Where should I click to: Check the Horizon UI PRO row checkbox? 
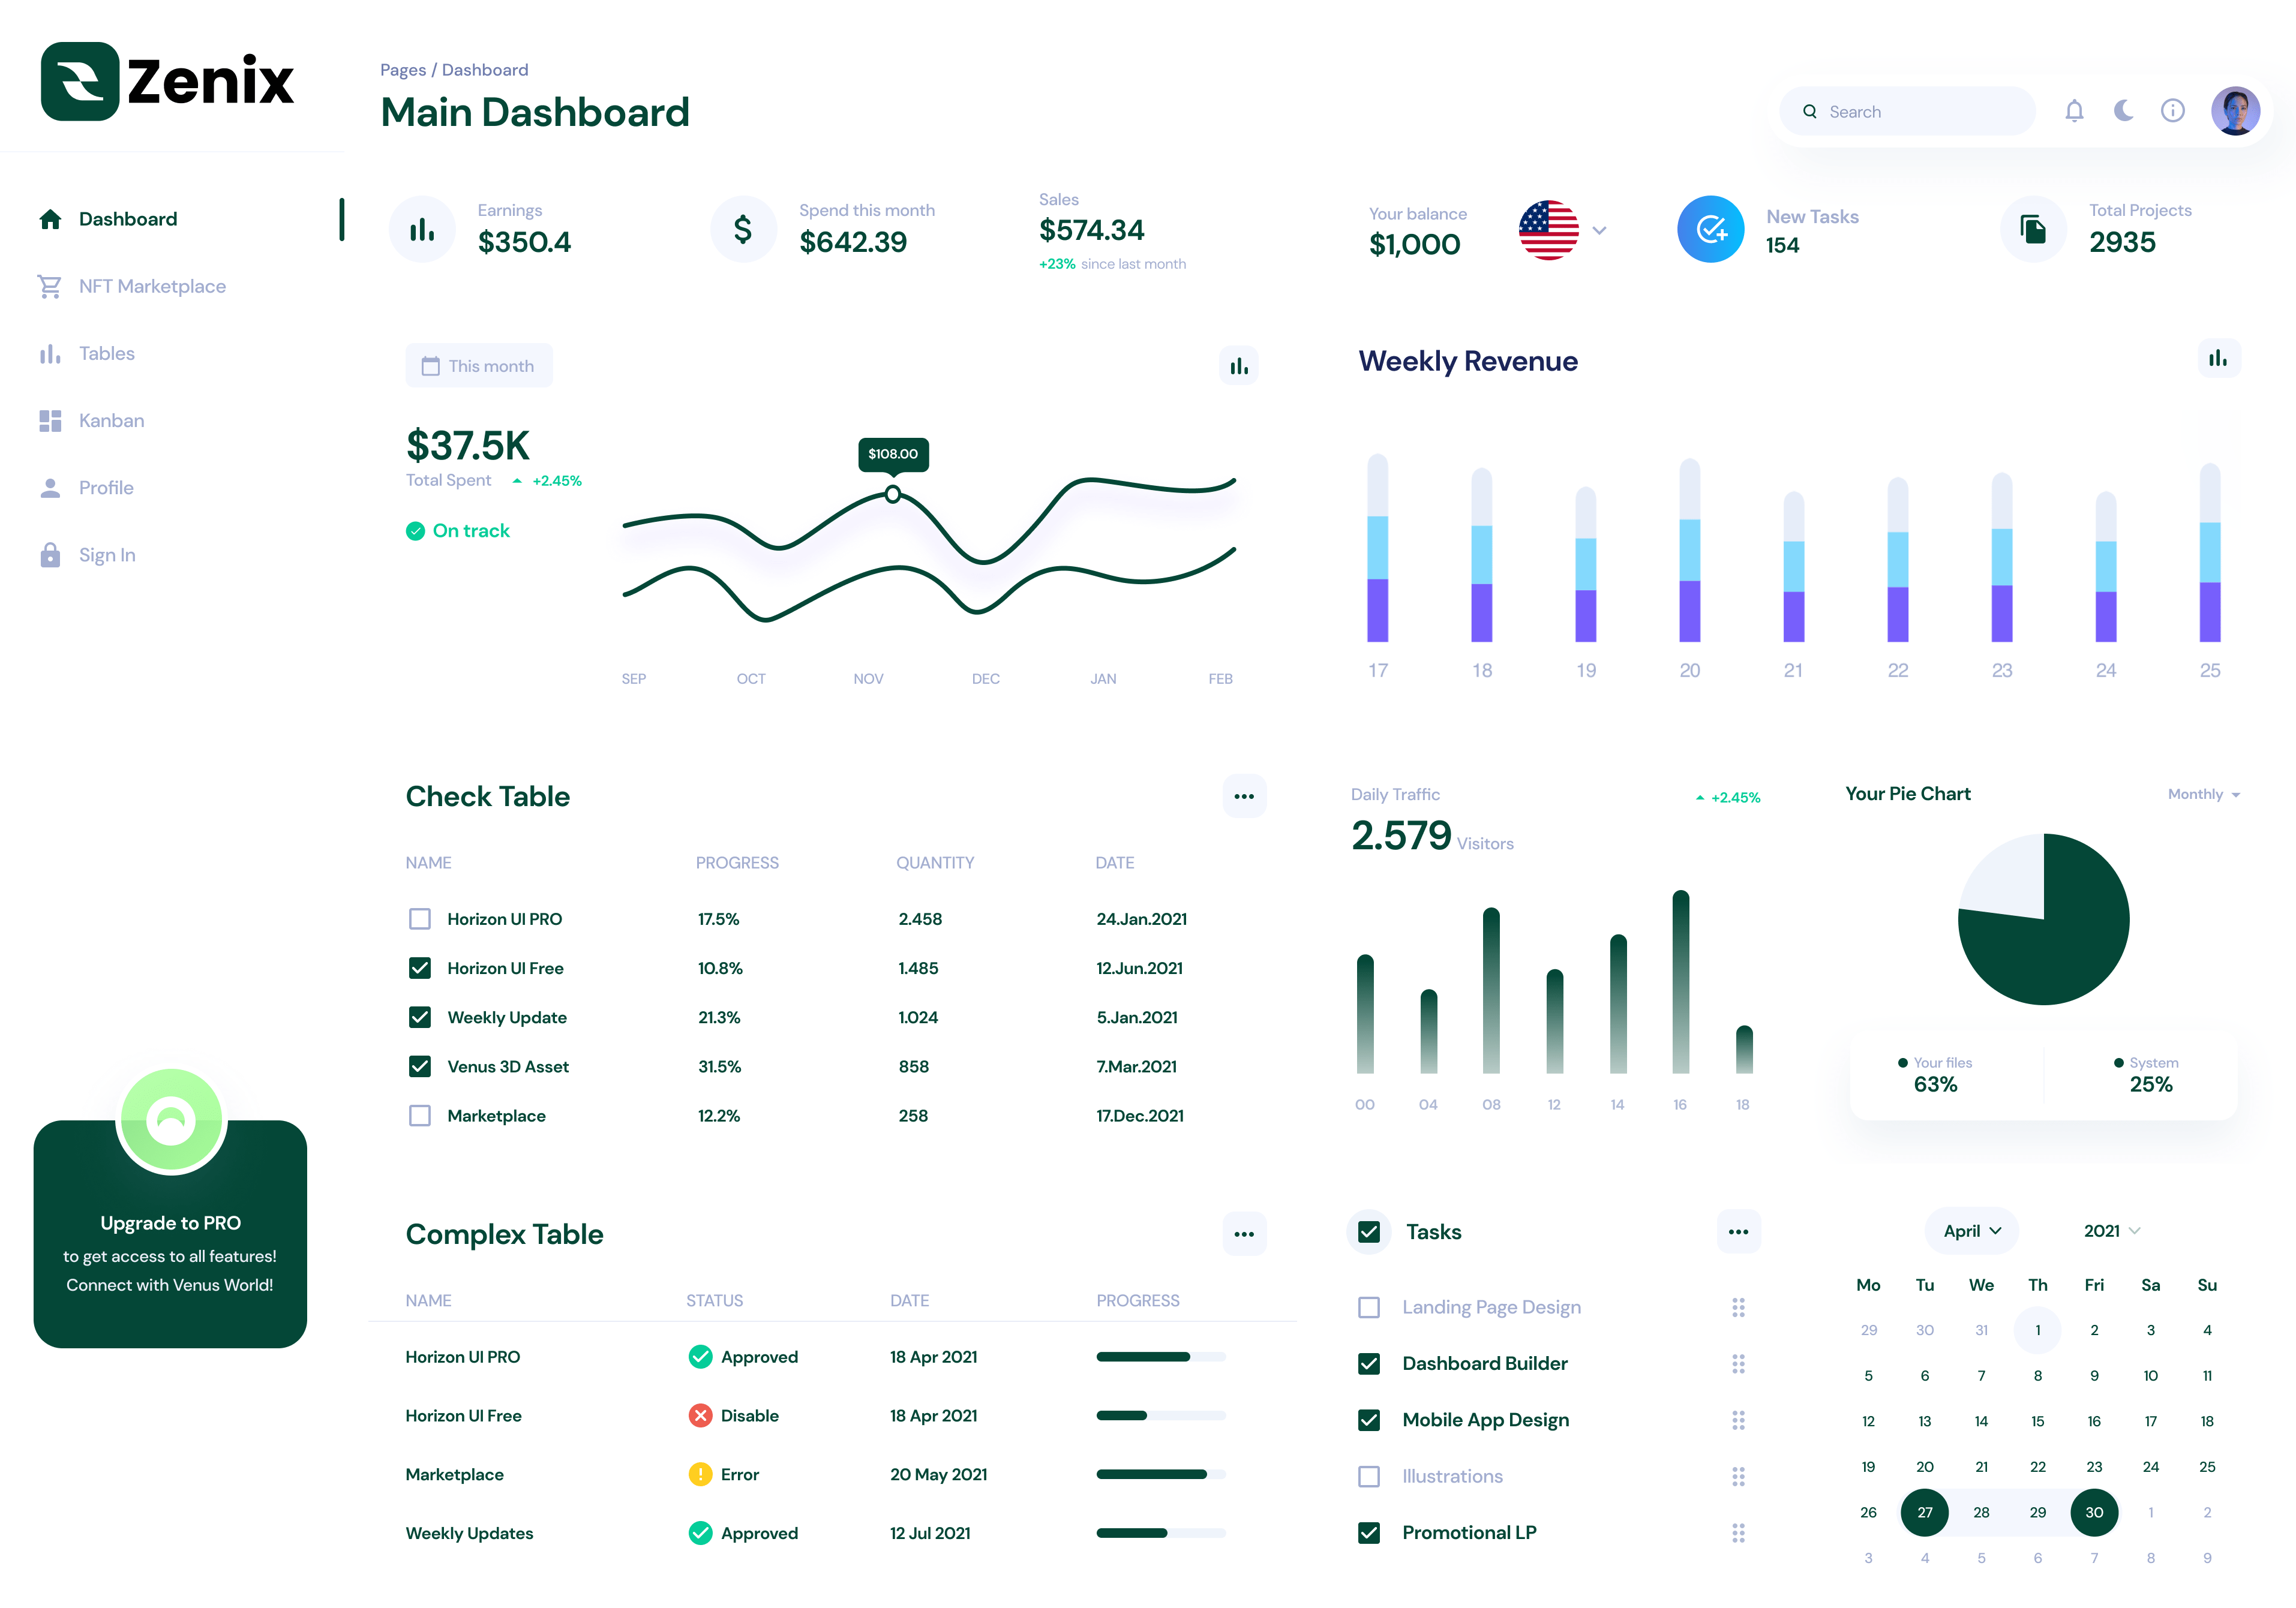(420, 918)
